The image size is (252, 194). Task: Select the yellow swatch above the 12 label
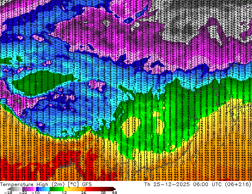(x=65, y=189)
